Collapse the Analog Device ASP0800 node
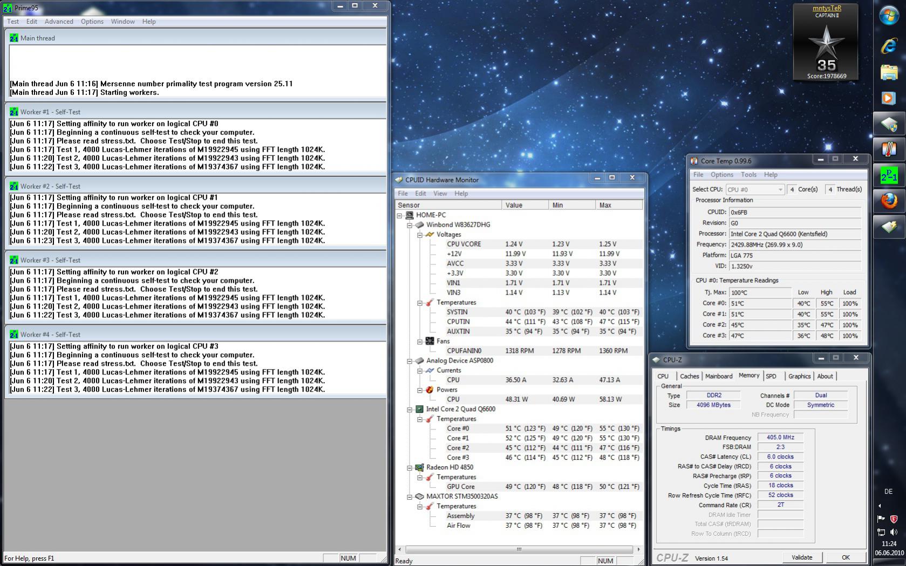The image size is (906, 566). 410,361
